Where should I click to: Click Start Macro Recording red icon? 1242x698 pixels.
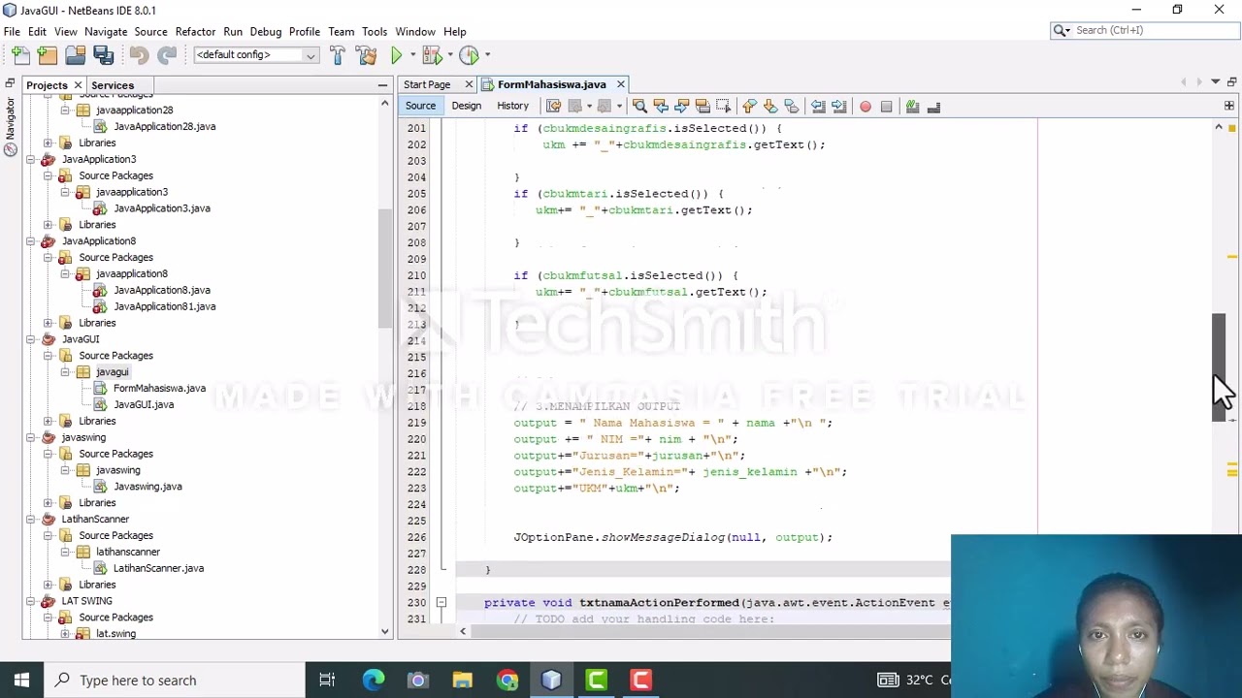(x=866, y=107)
